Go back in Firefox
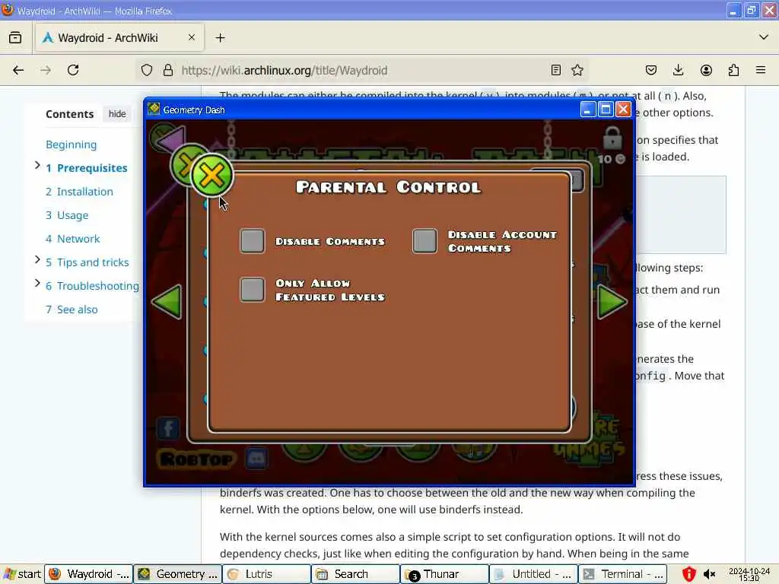The image size is (779, 584). coord(18,70)
